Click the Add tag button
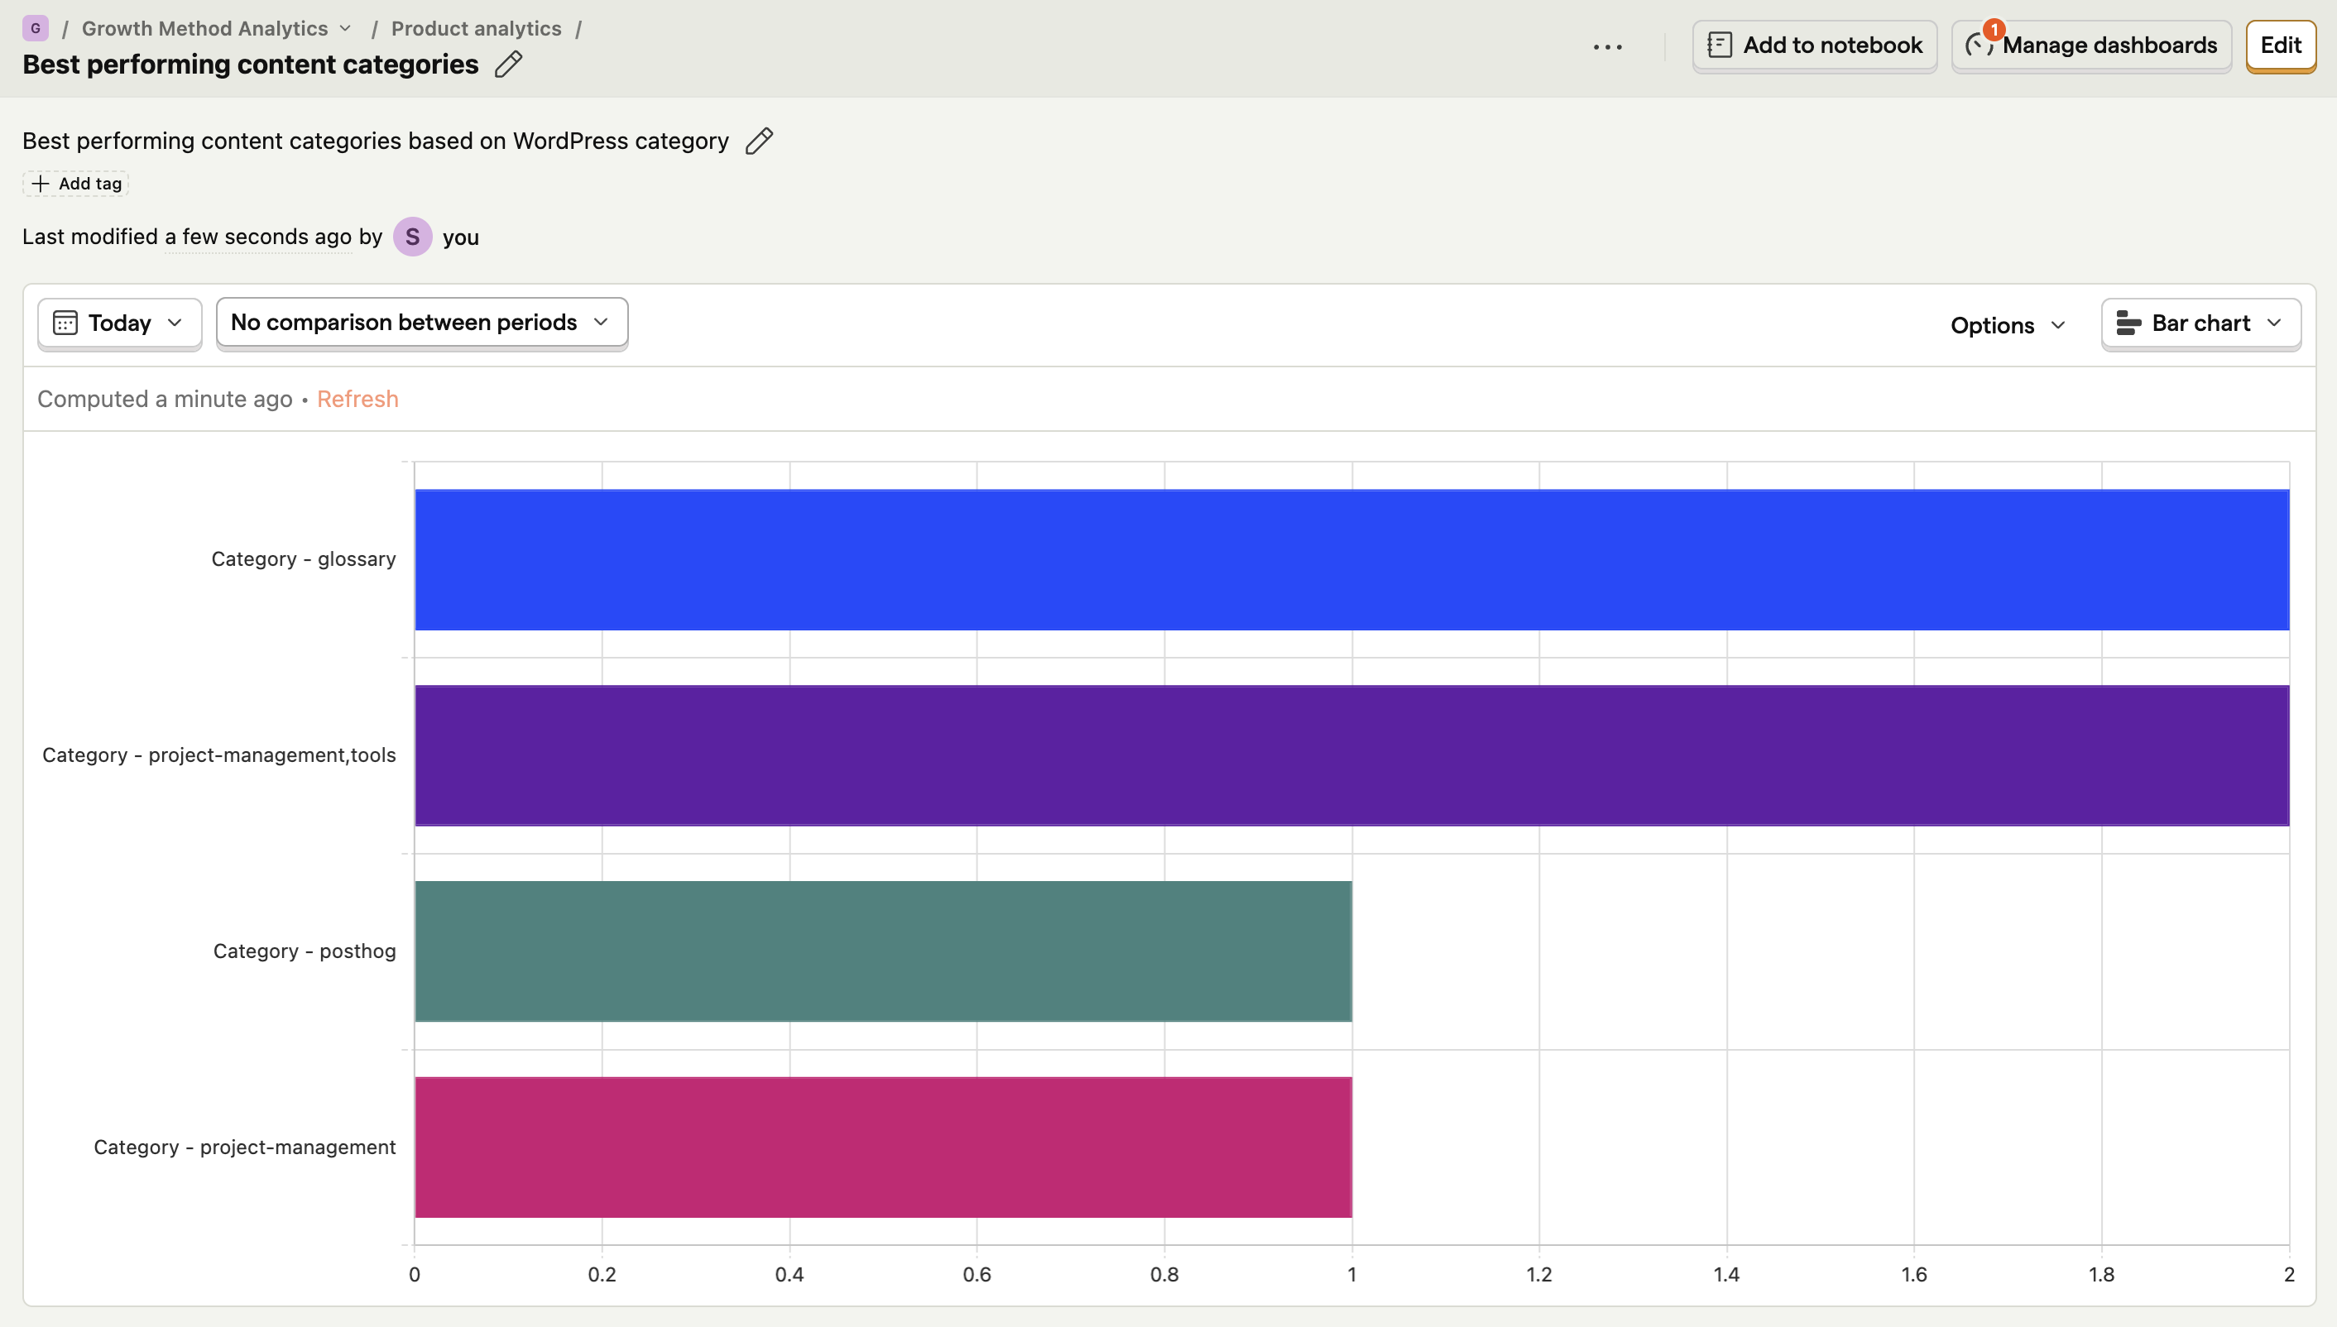This screenshot has height=1327, width=2337. (x=75, y=184)
